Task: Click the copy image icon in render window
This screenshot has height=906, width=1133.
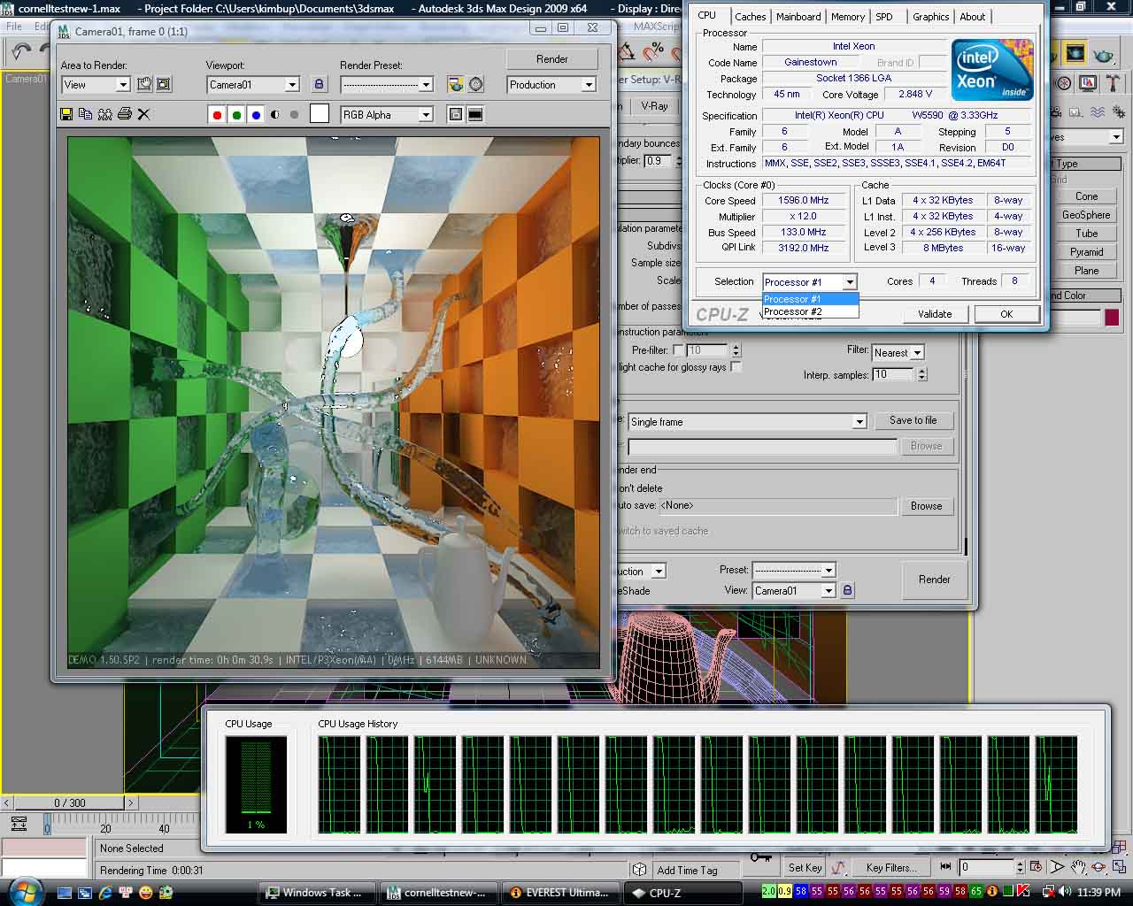Action: [86, 114]
